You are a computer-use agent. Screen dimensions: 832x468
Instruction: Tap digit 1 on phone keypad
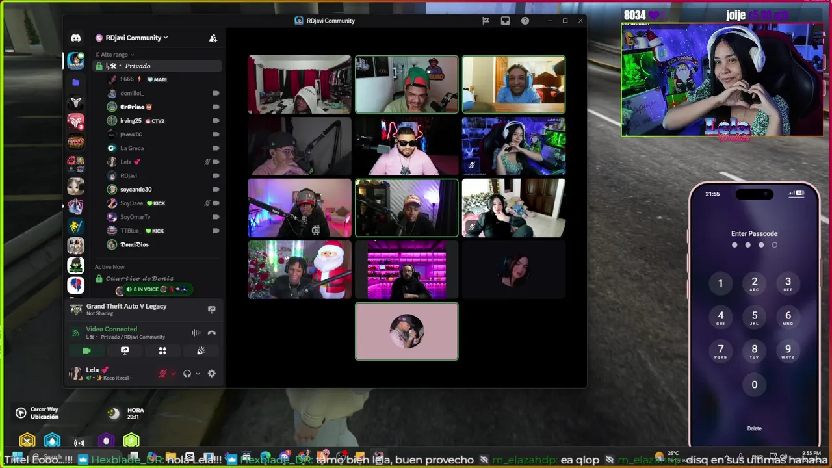pos(720,283)
